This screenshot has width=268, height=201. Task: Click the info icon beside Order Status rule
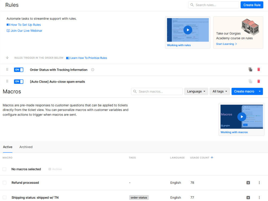pos(93,70)
